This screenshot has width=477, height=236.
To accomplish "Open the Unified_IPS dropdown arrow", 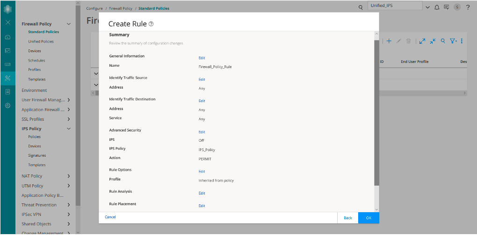I will coord(427,7).
